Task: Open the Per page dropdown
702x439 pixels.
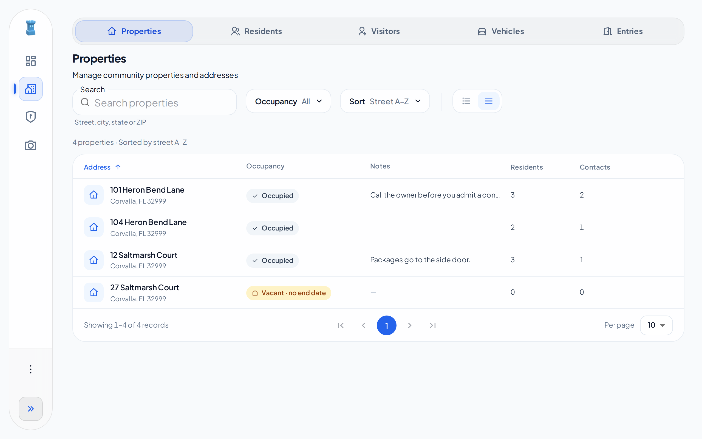Action: [656, 325]
